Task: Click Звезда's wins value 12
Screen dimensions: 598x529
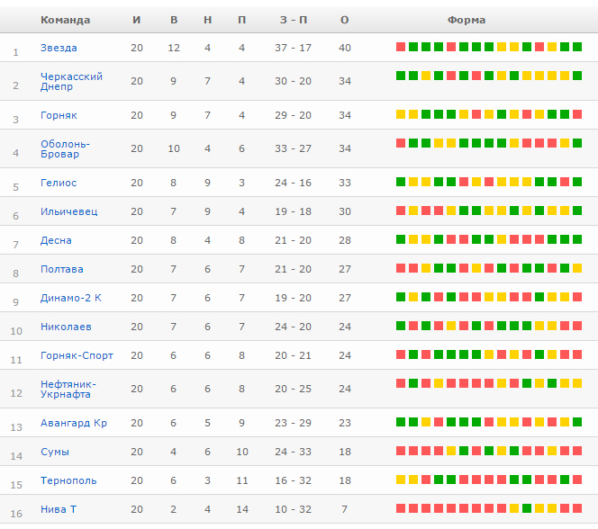Action: [x=174, y=48]
